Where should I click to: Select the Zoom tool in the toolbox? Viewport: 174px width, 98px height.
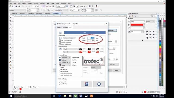point(10,24)
